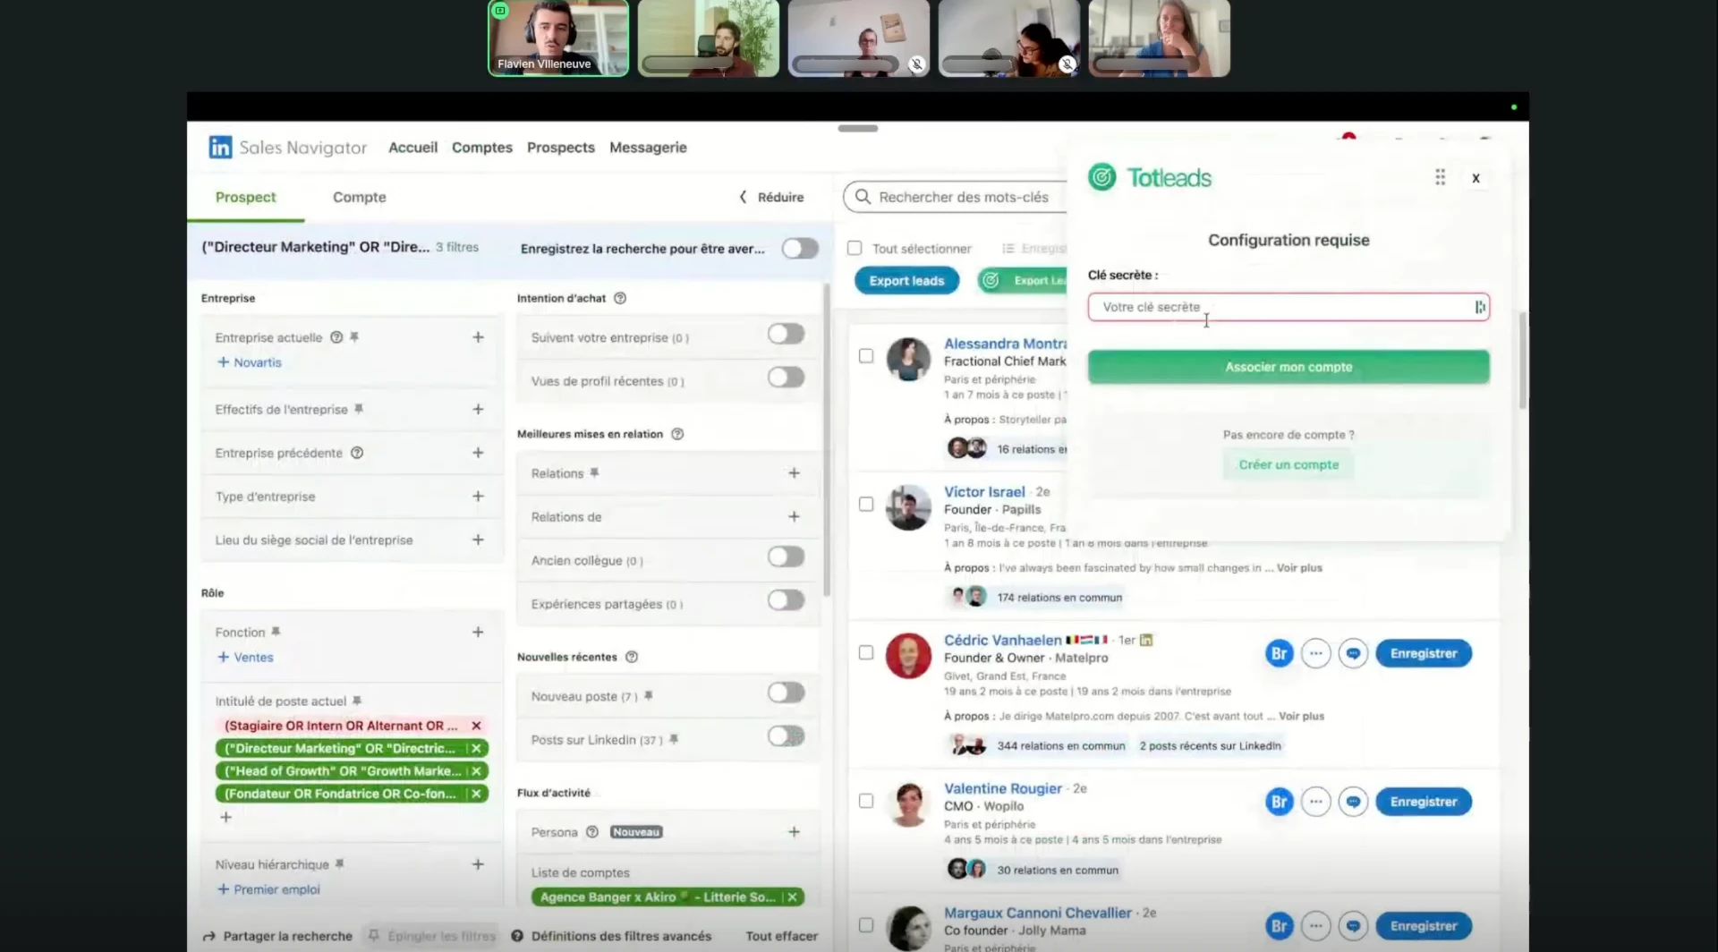Click help icon next to Persona
This screenshot has height=952, width=1718.
pos(592,832)
